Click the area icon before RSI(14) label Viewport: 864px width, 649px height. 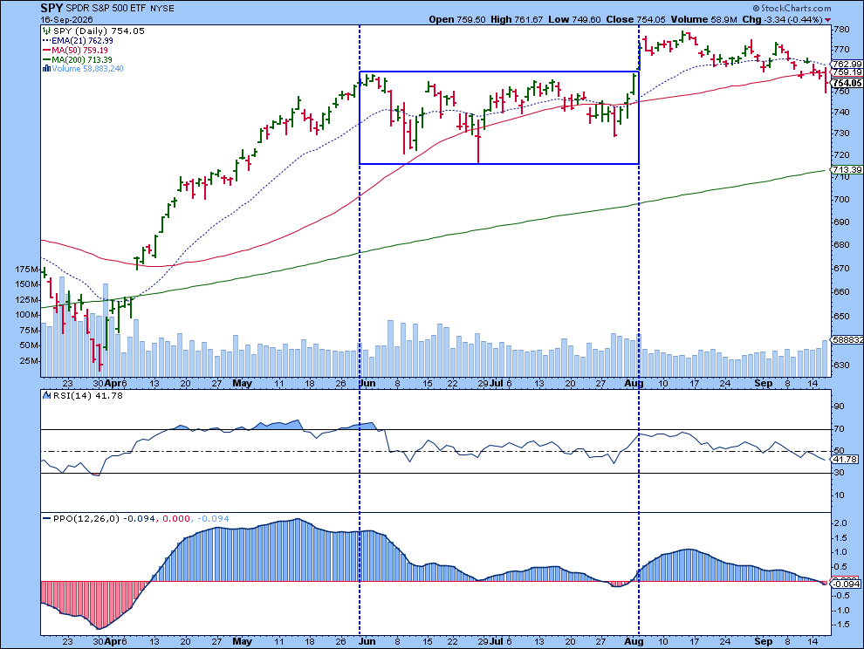(46, 395)
